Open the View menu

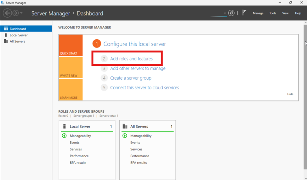coord(285,13)
